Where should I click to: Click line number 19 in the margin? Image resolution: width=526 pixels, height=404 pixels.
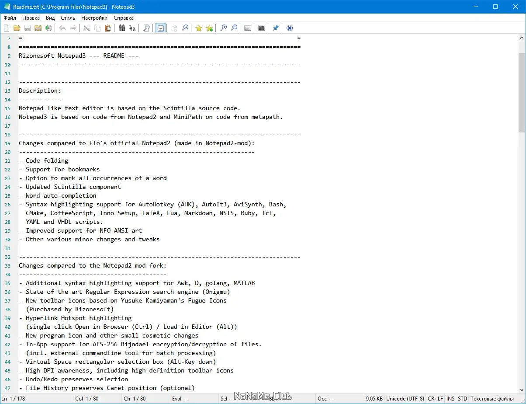pos(8,143)
